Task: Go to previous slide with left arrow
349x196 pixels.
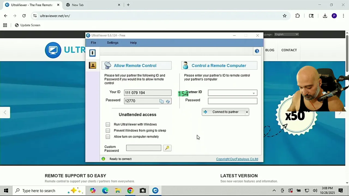Action: point(5,112)
